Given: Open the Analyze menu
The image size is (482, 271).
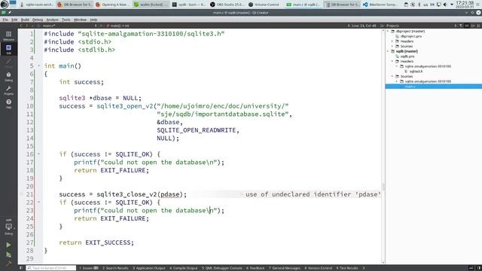Looking at the screenshot, I should point(52,20).
